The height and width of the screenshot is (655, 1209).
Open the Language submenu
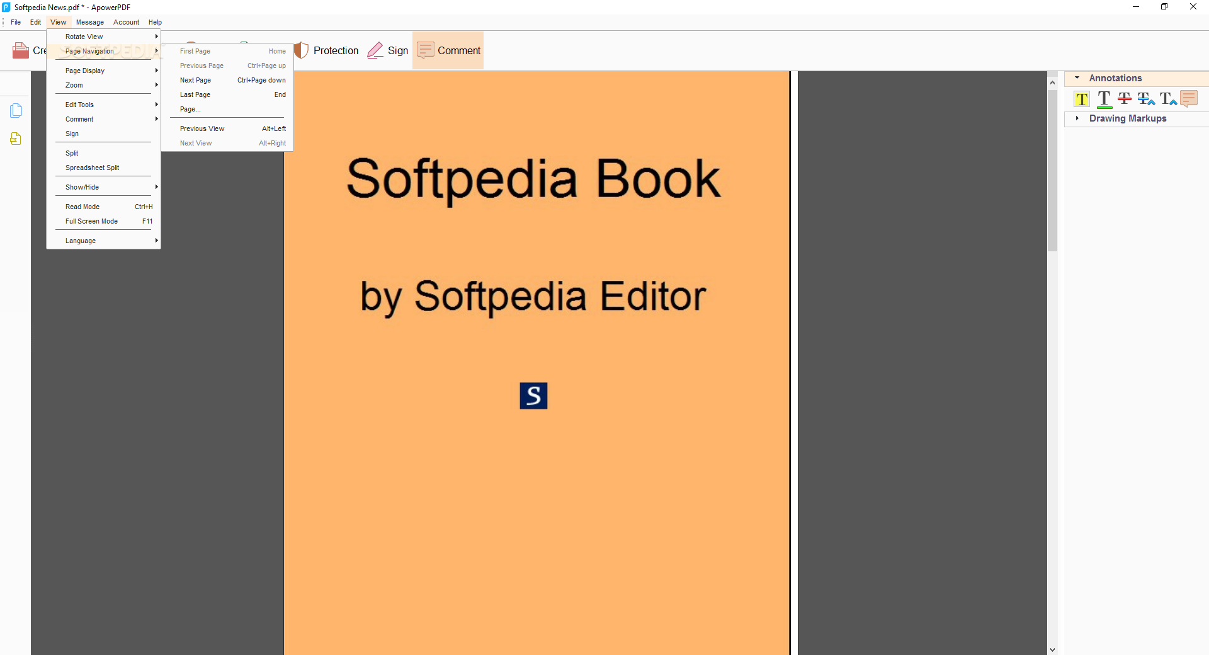(x=104, y=241)
